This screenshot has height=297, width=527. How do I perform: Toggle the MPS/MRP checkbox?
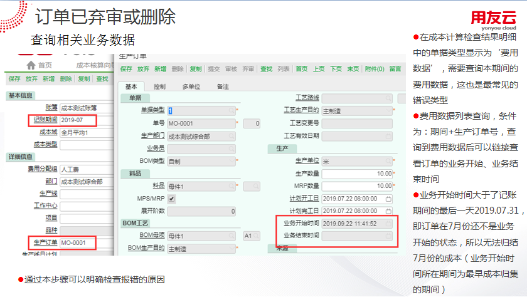pos(172,199)
